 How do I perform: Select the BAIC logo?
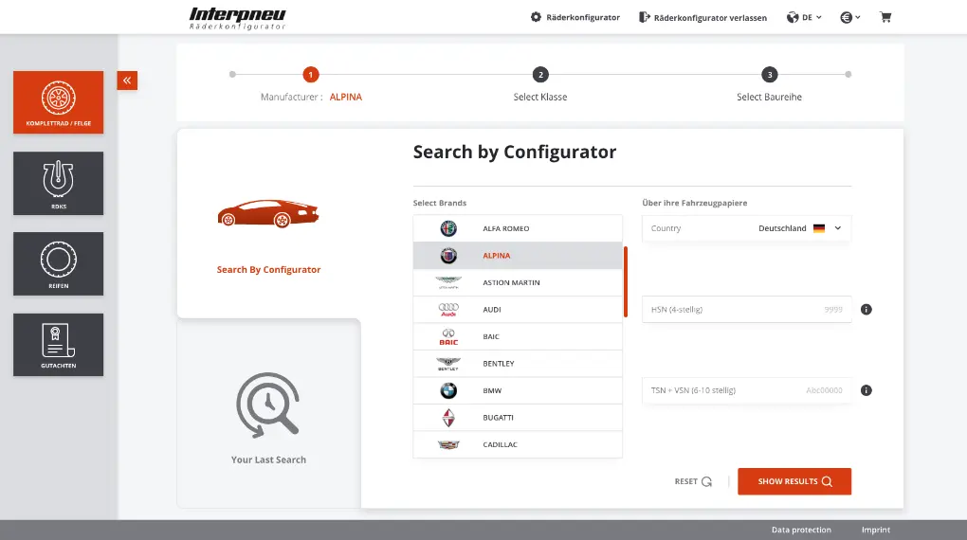coord(448,336)
